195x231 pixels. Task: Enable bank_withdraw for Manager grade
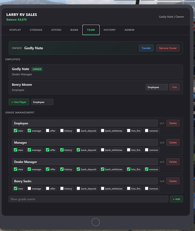tap(103, 150)
